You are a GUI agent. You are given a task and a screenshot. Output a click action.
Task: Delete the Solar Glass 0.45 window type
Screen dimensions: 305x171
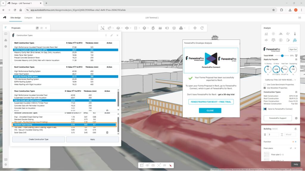107,132
